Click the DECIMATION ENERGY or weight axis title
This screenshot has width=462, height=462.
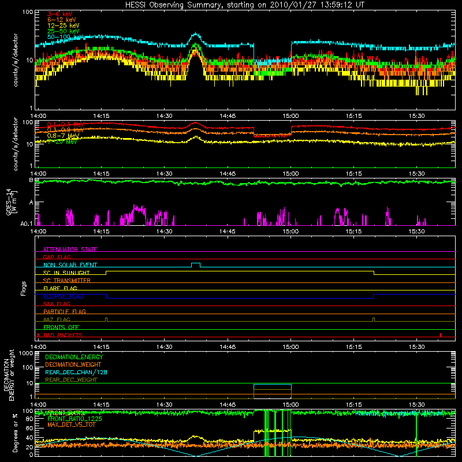point(9,375)
